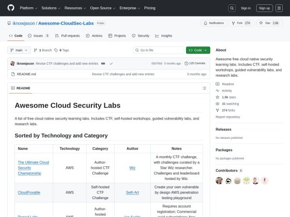
Task: Click the first contributor avatar
Action: (x=219, y=180)
